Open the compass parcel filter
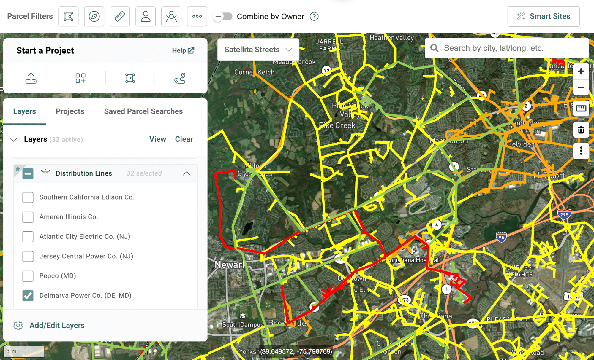 point(94,16)
